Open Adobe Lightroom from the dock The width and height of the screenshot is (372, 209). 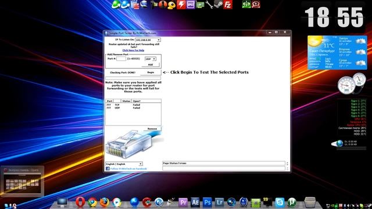tap(219, 203)
